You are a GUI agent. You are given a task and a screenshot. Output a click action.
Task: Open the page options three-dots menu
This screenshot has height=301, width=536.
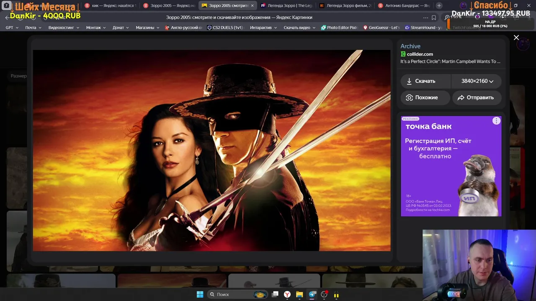[425, 18]
